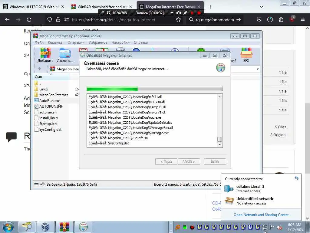The height and width of the screenshot is (233, 310).
Task: Click the SFX toolbar icon in WinRAR
Action: coord(246,55)
